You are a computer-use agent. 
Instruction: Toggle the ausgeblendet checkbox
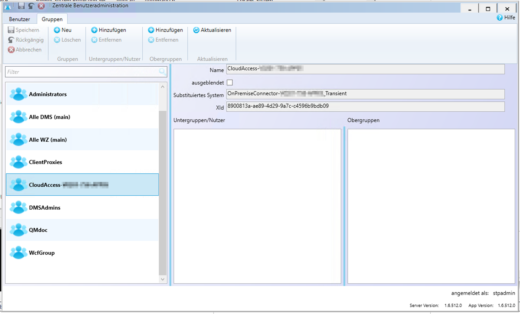click(230, 82)
